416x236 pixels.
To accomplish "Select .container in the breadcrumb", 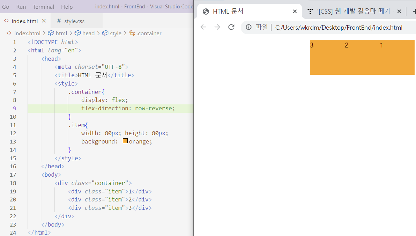I will 149,33.
